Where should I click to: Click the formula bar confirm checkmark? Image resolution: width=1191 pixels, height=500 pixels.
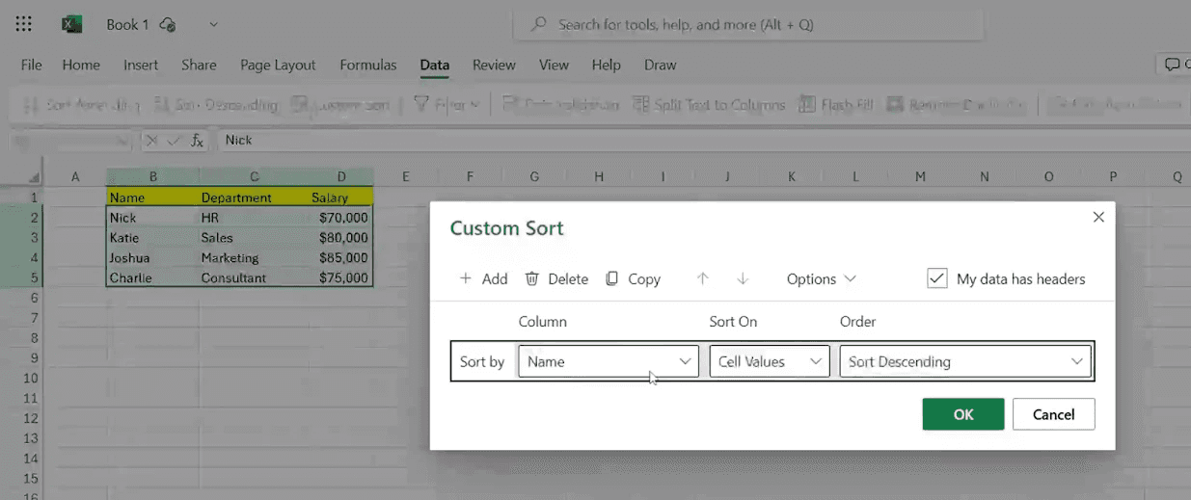174,141
